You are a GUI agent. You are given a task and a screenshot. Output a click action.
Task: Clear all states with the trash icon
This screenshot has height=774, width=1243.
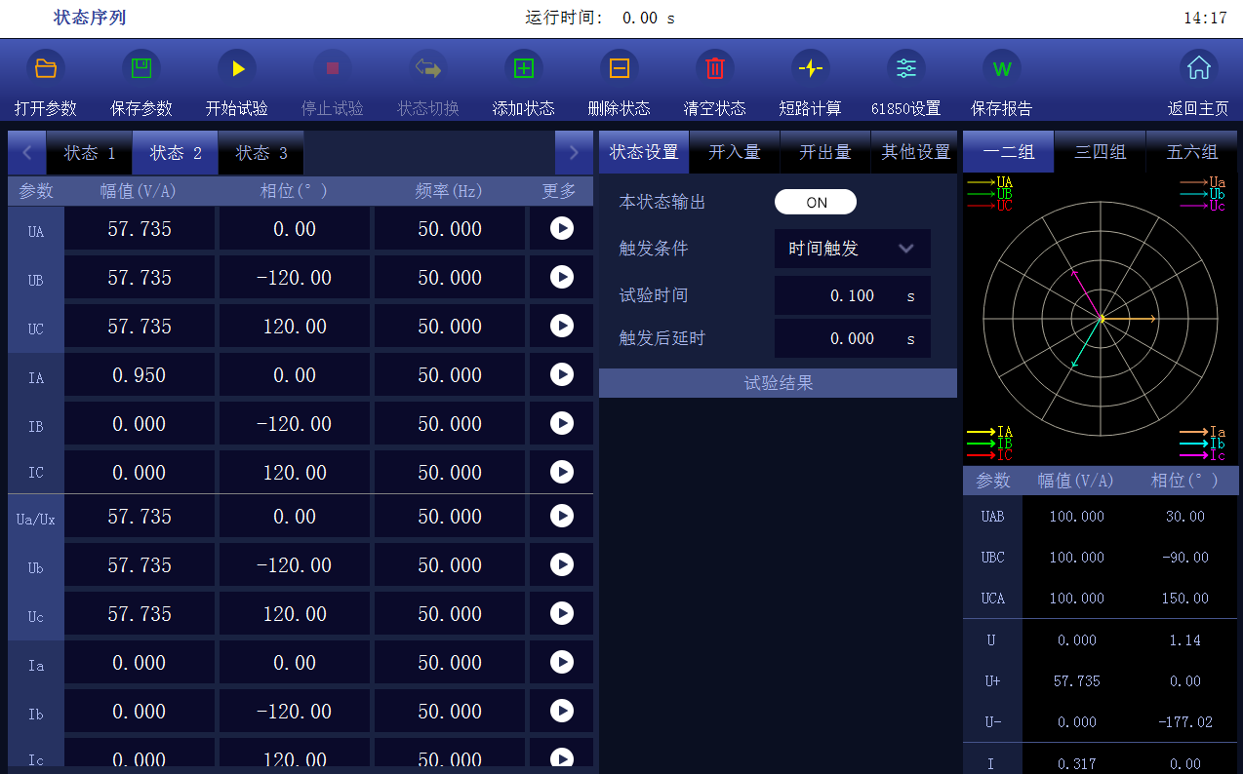(x=715, y=68)
